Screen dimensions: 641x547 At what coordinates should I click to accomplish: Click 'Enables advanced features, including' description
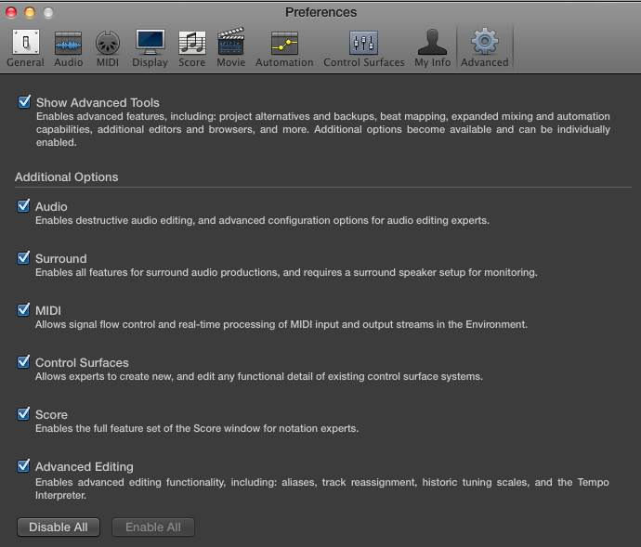pos(323,129)
